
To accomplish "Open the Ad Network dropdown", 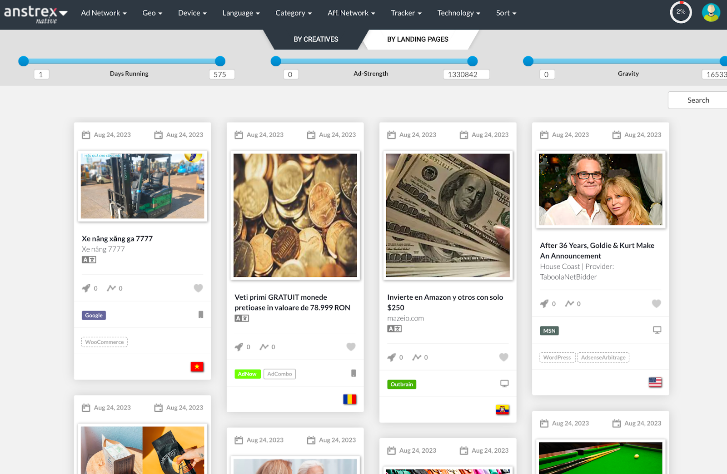I will point(104,13).
